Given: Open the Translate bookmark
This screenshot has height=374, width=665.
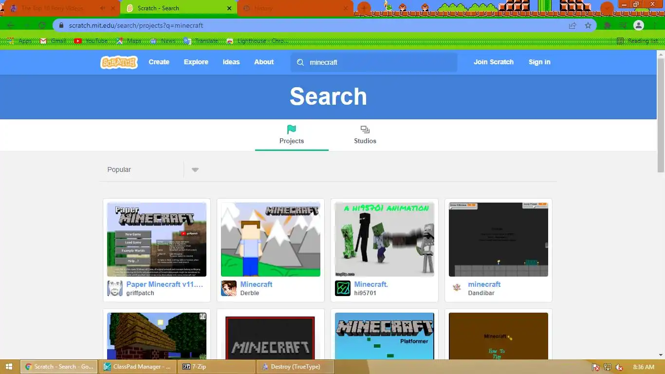Looking at the screenshot, I should tap(201, 41).
